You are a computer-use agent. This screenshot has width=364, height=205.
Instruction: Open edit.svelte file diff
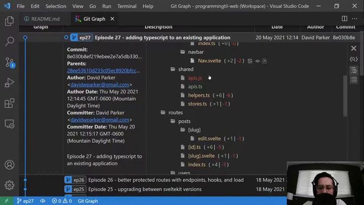pyautogui.click(x=209, y=139)
